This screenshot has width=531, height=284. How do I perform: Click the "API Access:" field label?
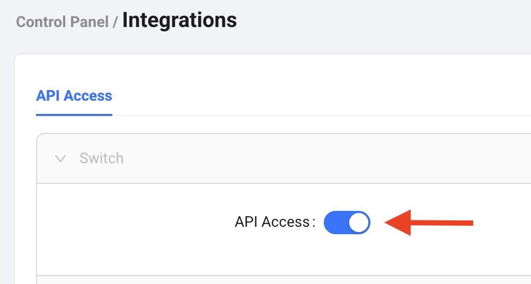click(x=272, y=223)
